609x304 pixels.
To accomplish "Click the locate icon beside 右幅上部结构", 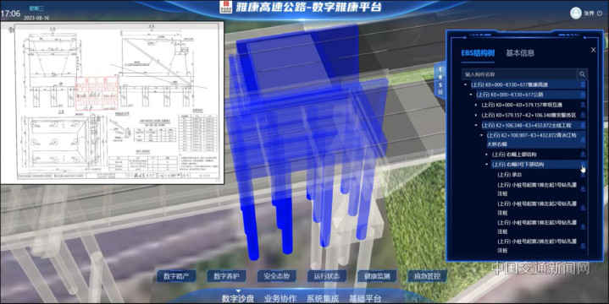I will pyautogui.click(x=583, y=155).
